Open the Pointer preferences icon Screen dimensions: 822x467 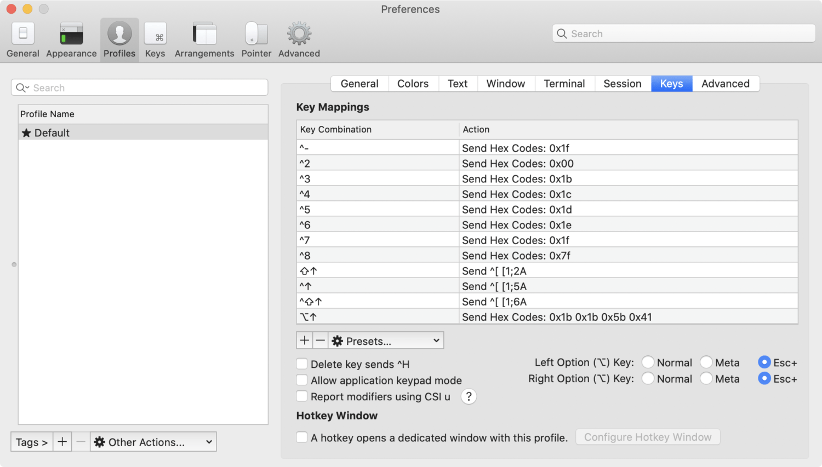tap(256, 34)
